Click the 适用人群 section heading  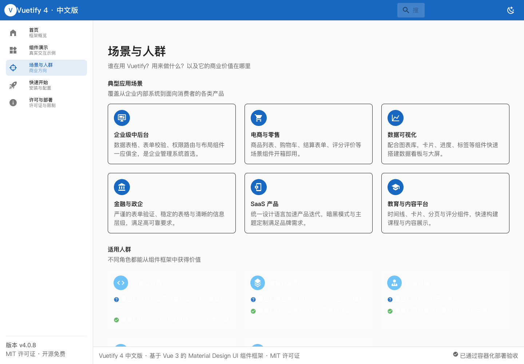[x=119, y=249]
